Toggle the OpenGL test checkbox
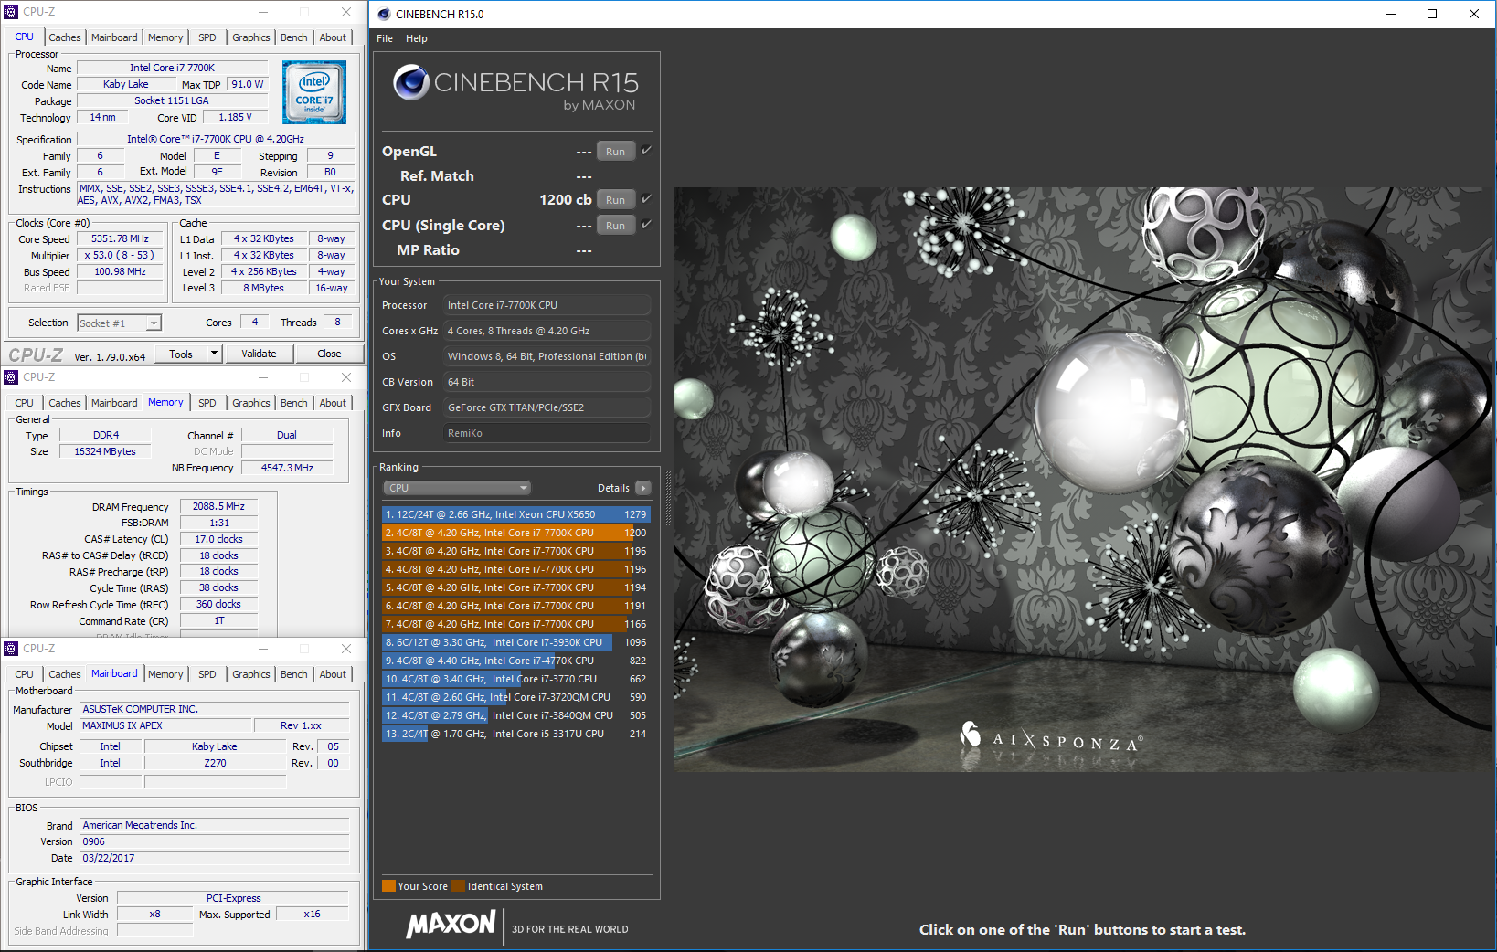This screenshot has height=952, width=1497. tap(646, 151)
